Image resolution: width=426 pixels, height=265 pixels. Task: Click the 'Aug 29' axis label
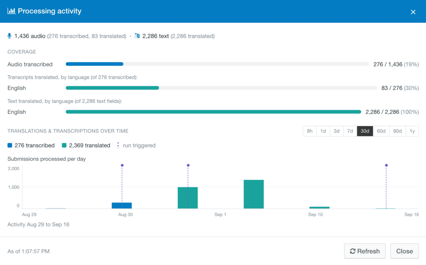tap(29, 214)
